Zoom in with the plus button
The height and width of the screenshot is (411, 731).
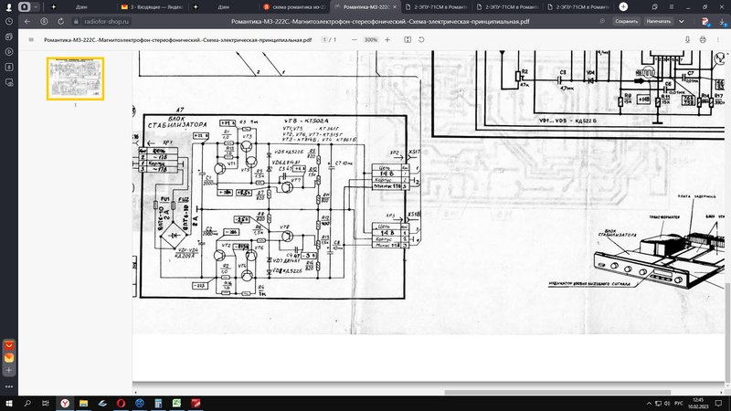(x=387, y=40)
